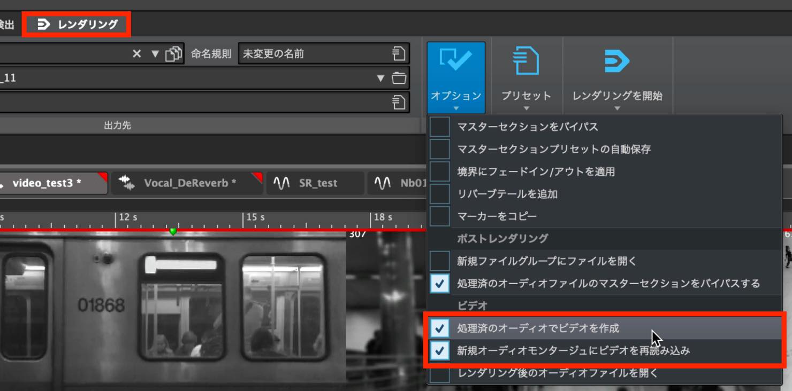Click the 15 s mark on time ruler
This screenshot has width=792, height=391.
(255, 217)
